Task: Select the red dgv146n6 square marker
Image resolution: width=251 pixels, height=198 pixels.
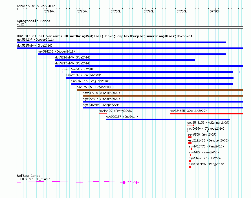Action: [190, 161]
